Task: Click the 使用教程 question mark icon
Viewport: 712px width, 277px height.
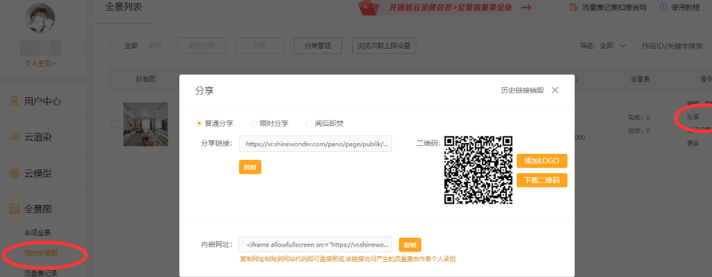Action: pyautogui.click(x=663, y=8)
